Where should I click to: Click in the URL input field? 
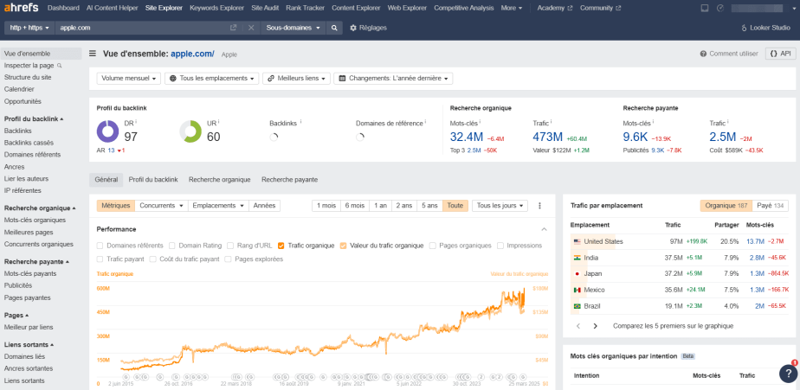point(143,28)
